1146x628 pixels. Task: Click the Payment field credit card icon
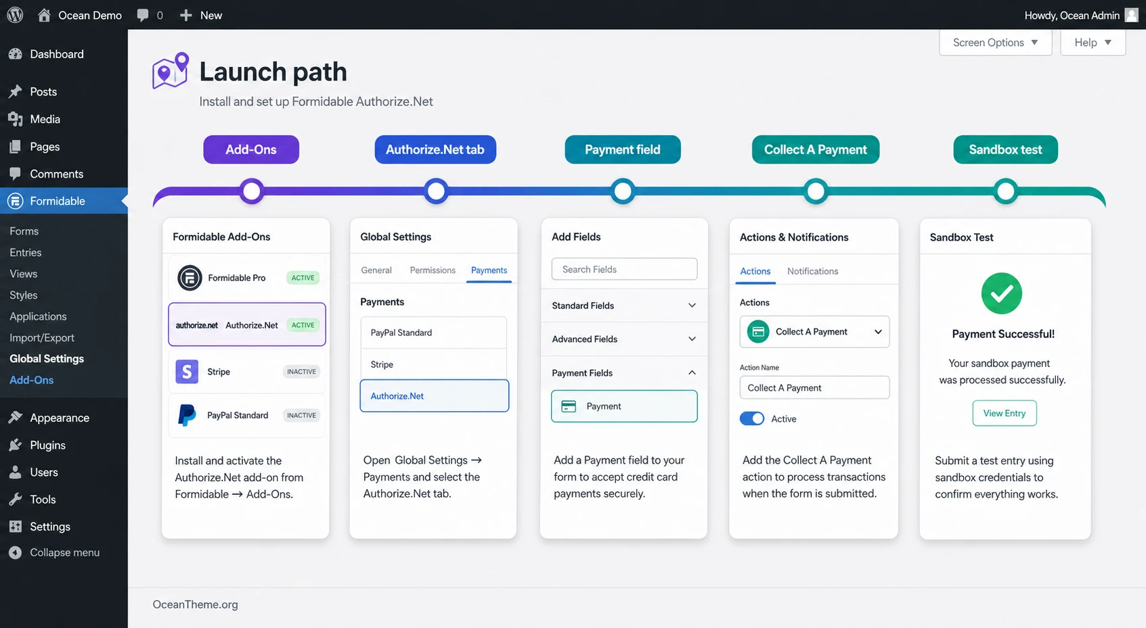point(569,406)
